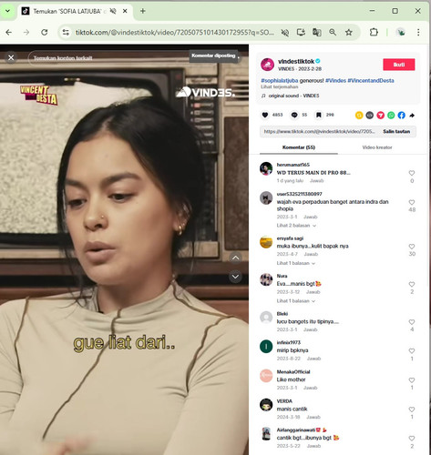Send to friends with the red share icon
Image resolution: width=431 pixels, height=455 pixels.
(380, 116)
